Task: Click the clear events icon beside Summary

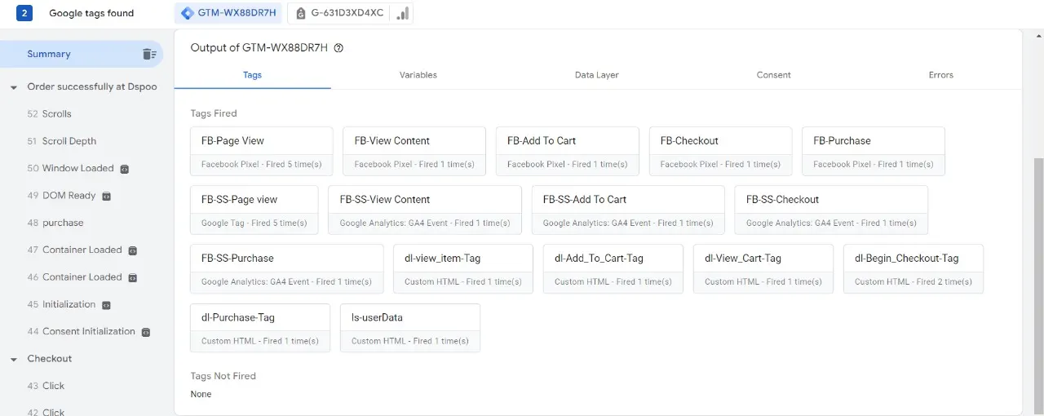Action: [x=149, y=54]
